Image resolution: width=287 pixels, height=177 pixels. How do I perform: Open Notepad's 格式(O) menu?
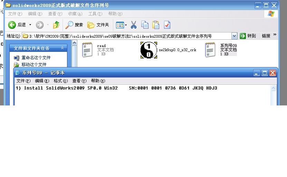click(x=60, y=81)
